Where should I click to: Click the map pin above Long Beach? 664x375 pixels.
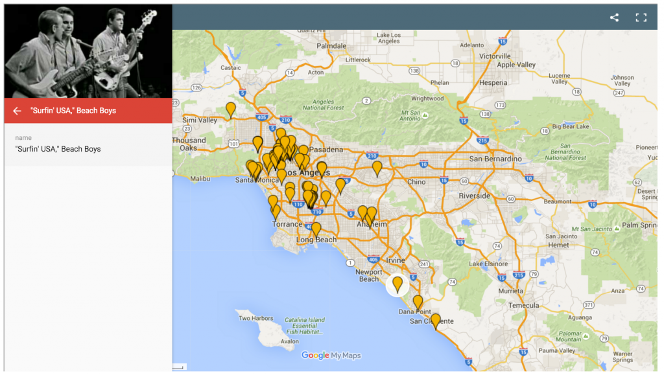tap(316, 229)
